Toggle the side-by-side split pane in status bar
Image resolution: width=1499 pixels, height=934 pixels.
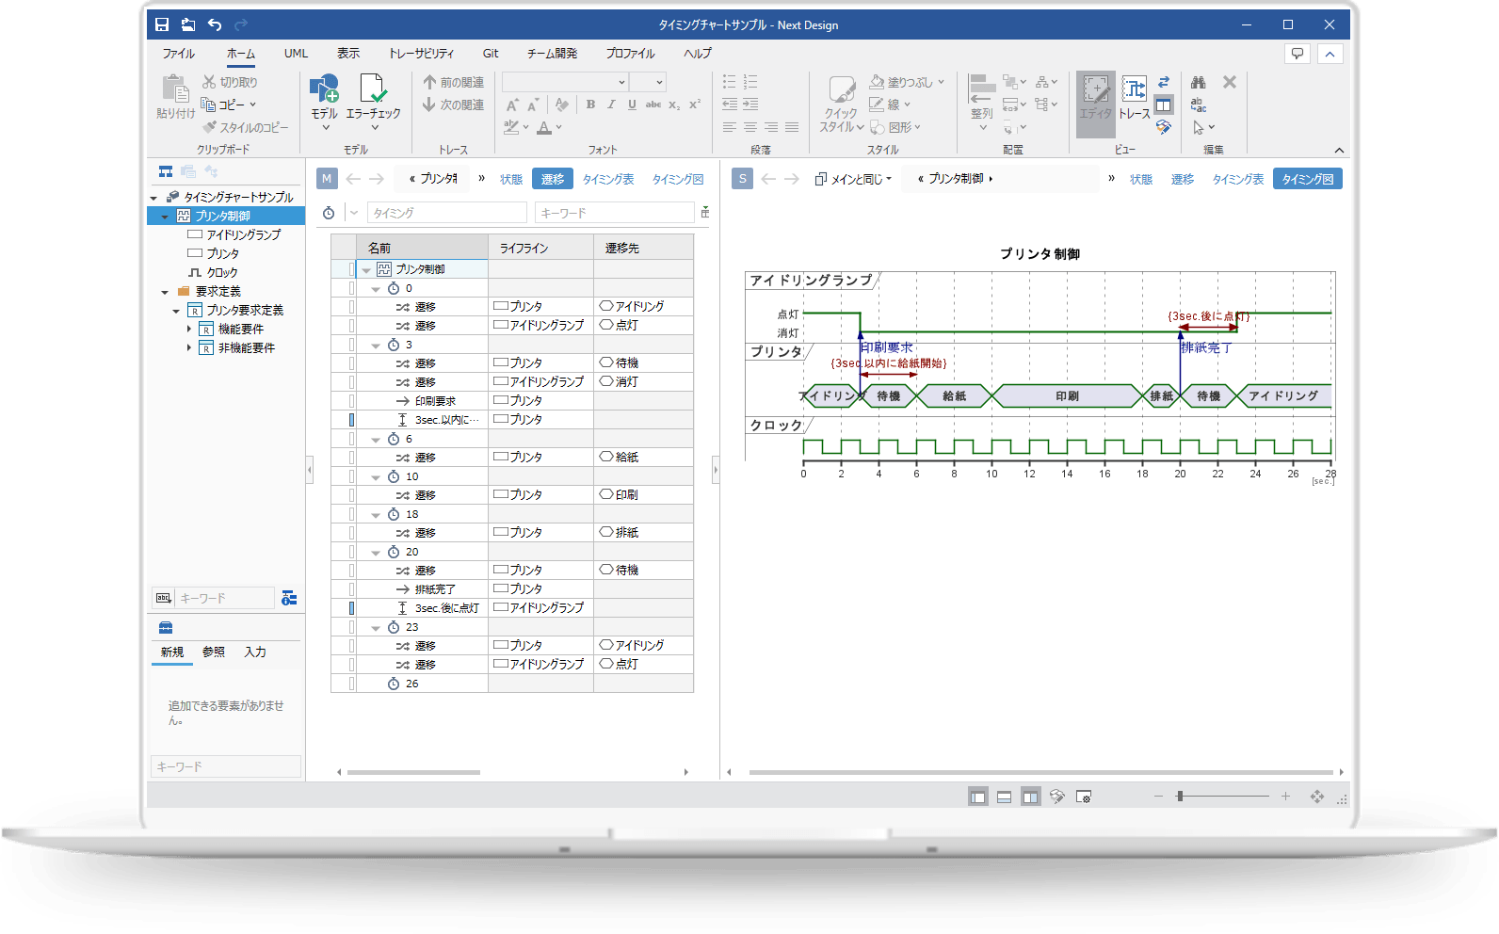[x=1030, y=797]
